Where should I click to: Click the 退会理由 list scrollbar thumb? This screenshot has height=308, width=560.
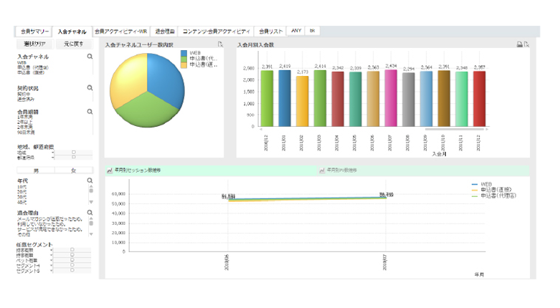(91, 223)
